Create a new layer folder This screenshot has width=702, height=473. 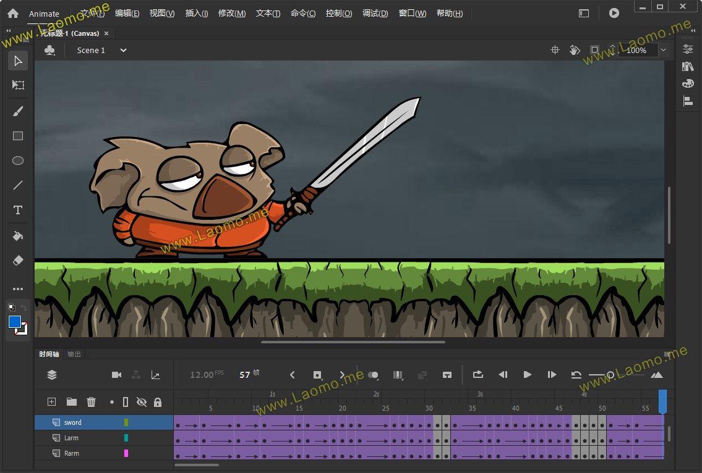(72, 402)
